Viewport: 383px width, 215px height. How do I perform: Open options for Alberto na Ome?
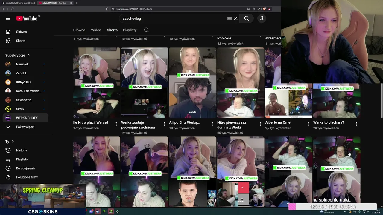(308, 124)
